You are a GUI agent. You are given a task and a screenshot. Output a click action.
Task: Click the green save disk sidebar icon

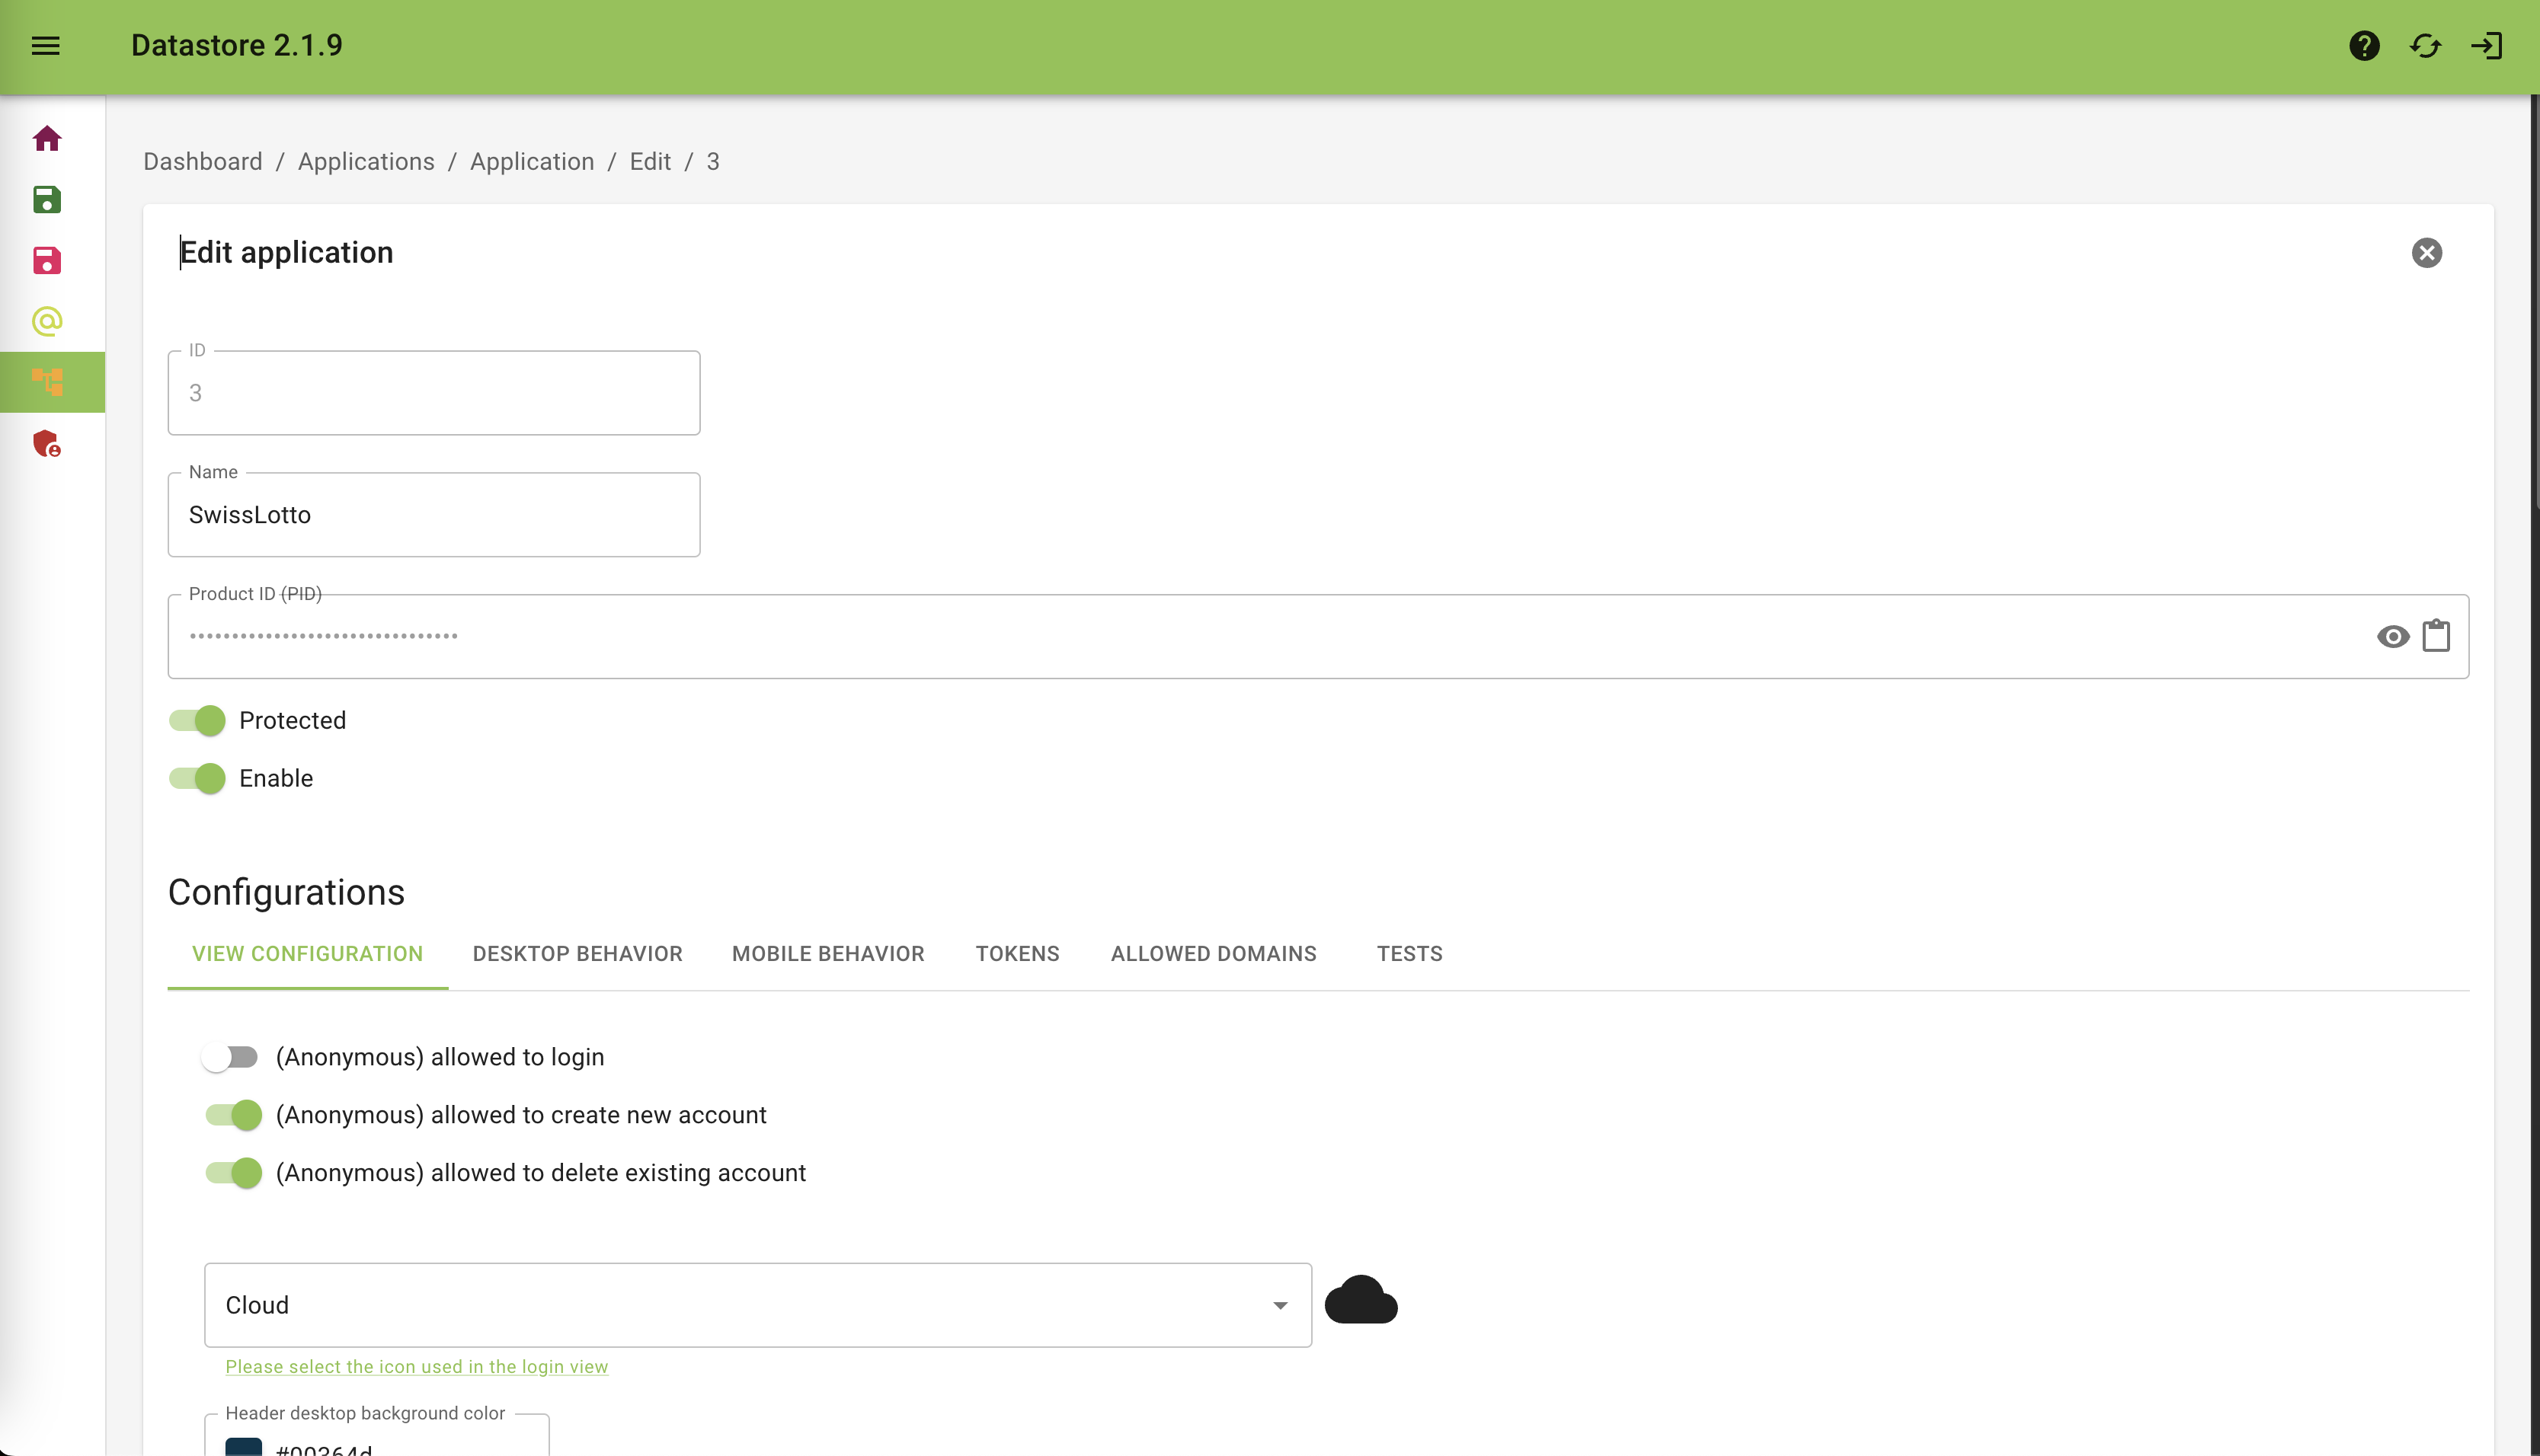pyautogui.click(x=47, y=200)
